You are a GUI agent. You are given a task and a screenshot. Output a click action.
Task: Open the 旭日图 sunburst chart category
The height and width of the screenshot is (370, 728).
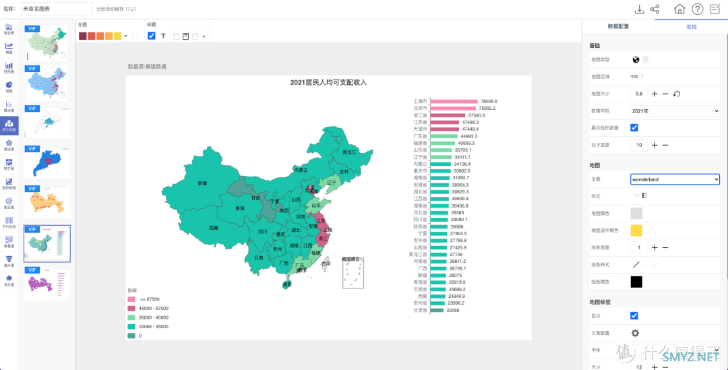[x=9, y=204]
